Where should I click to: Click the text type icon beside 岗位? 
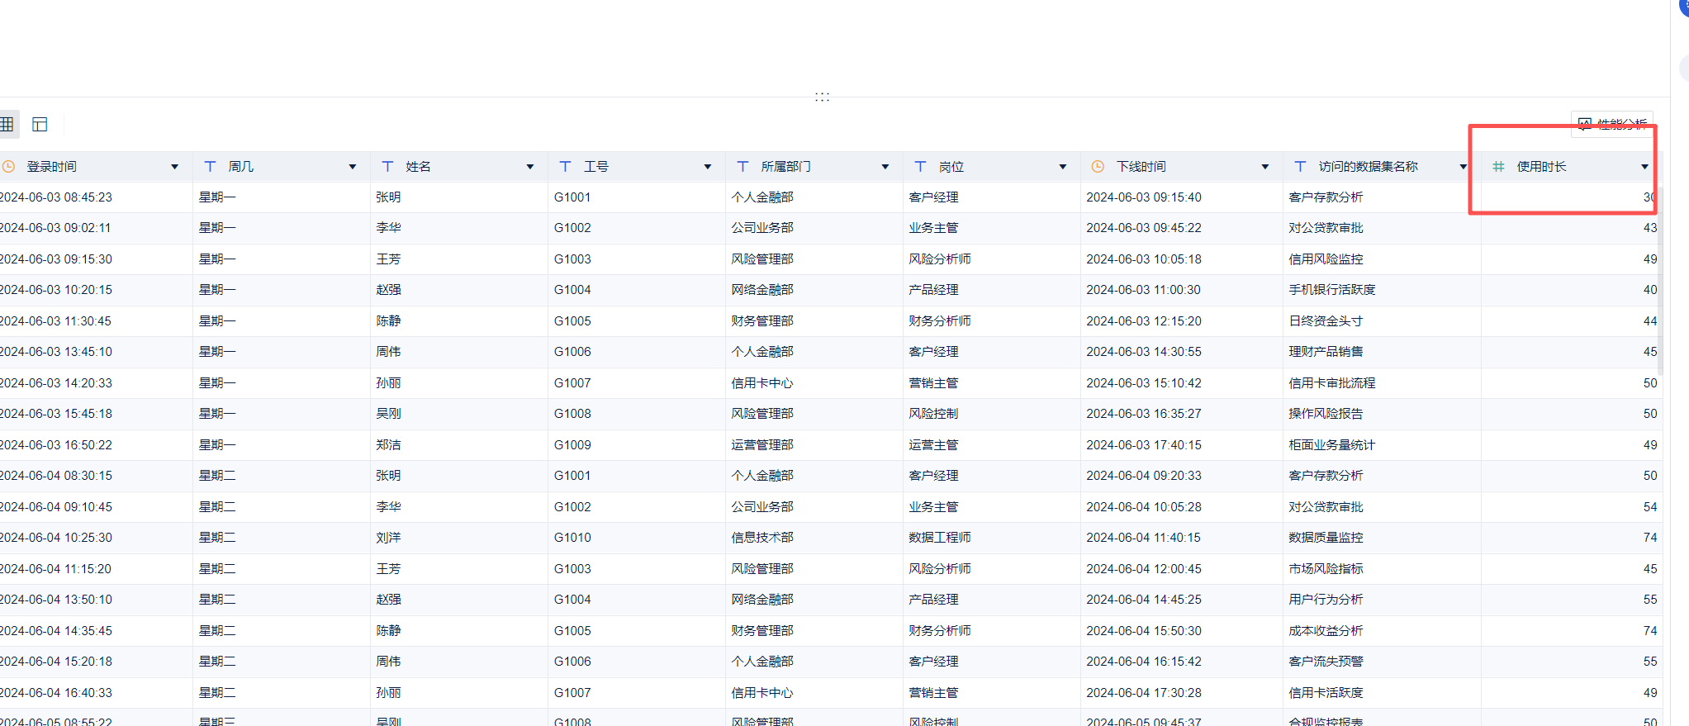coord(920,167)
